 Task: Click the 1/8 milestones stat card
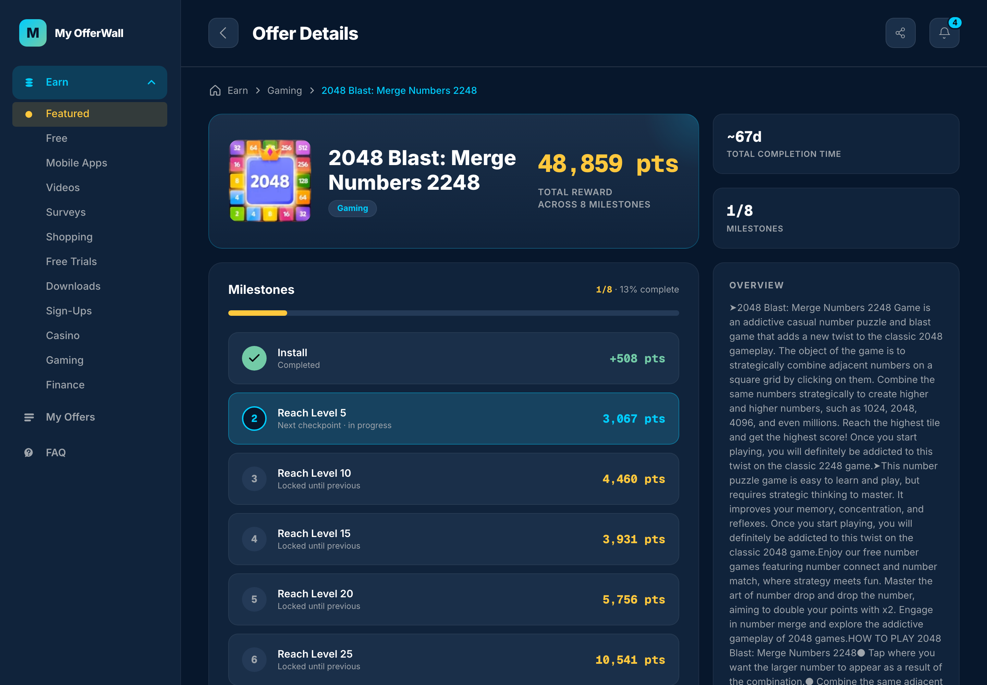(836, 218)
